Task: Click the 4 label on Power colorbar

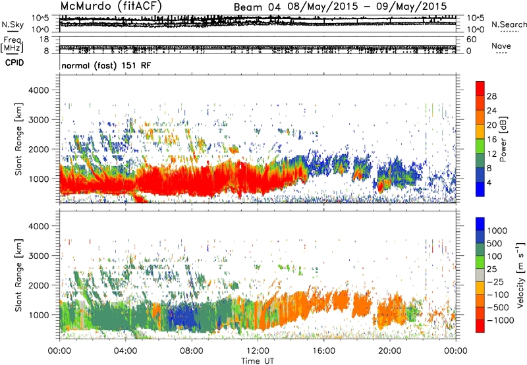Action: coord(489,182)
